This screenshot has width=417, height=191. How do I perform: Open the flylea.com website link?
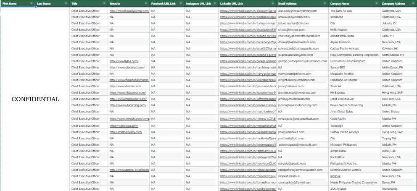click(x=124, y=61)
